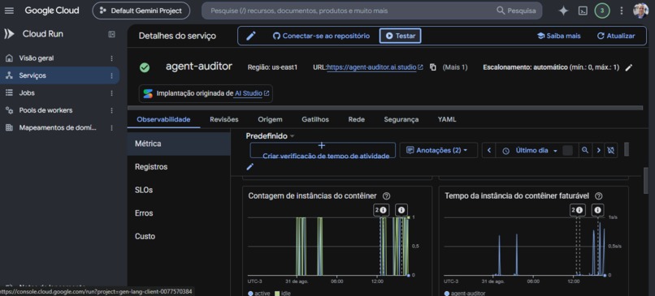Activate Cloud Shell terminal icon

point(583,11)
